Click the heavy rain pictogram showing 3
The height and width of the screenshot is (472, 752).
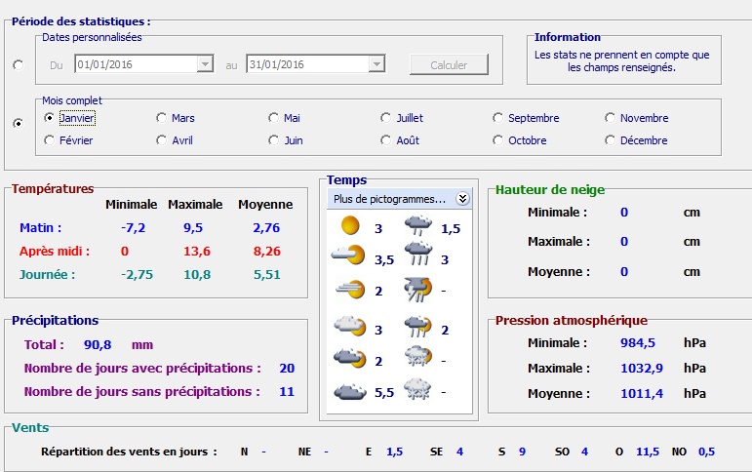[418, 254]
